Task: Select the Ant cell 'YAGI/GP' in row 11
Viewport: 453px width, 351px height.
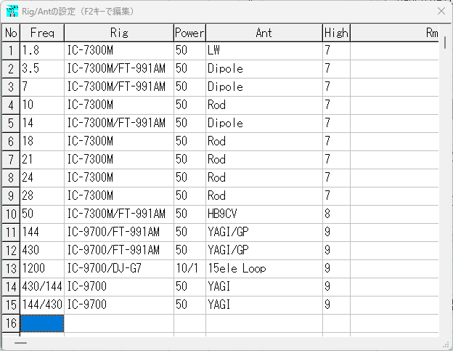Action: (264, 233)
